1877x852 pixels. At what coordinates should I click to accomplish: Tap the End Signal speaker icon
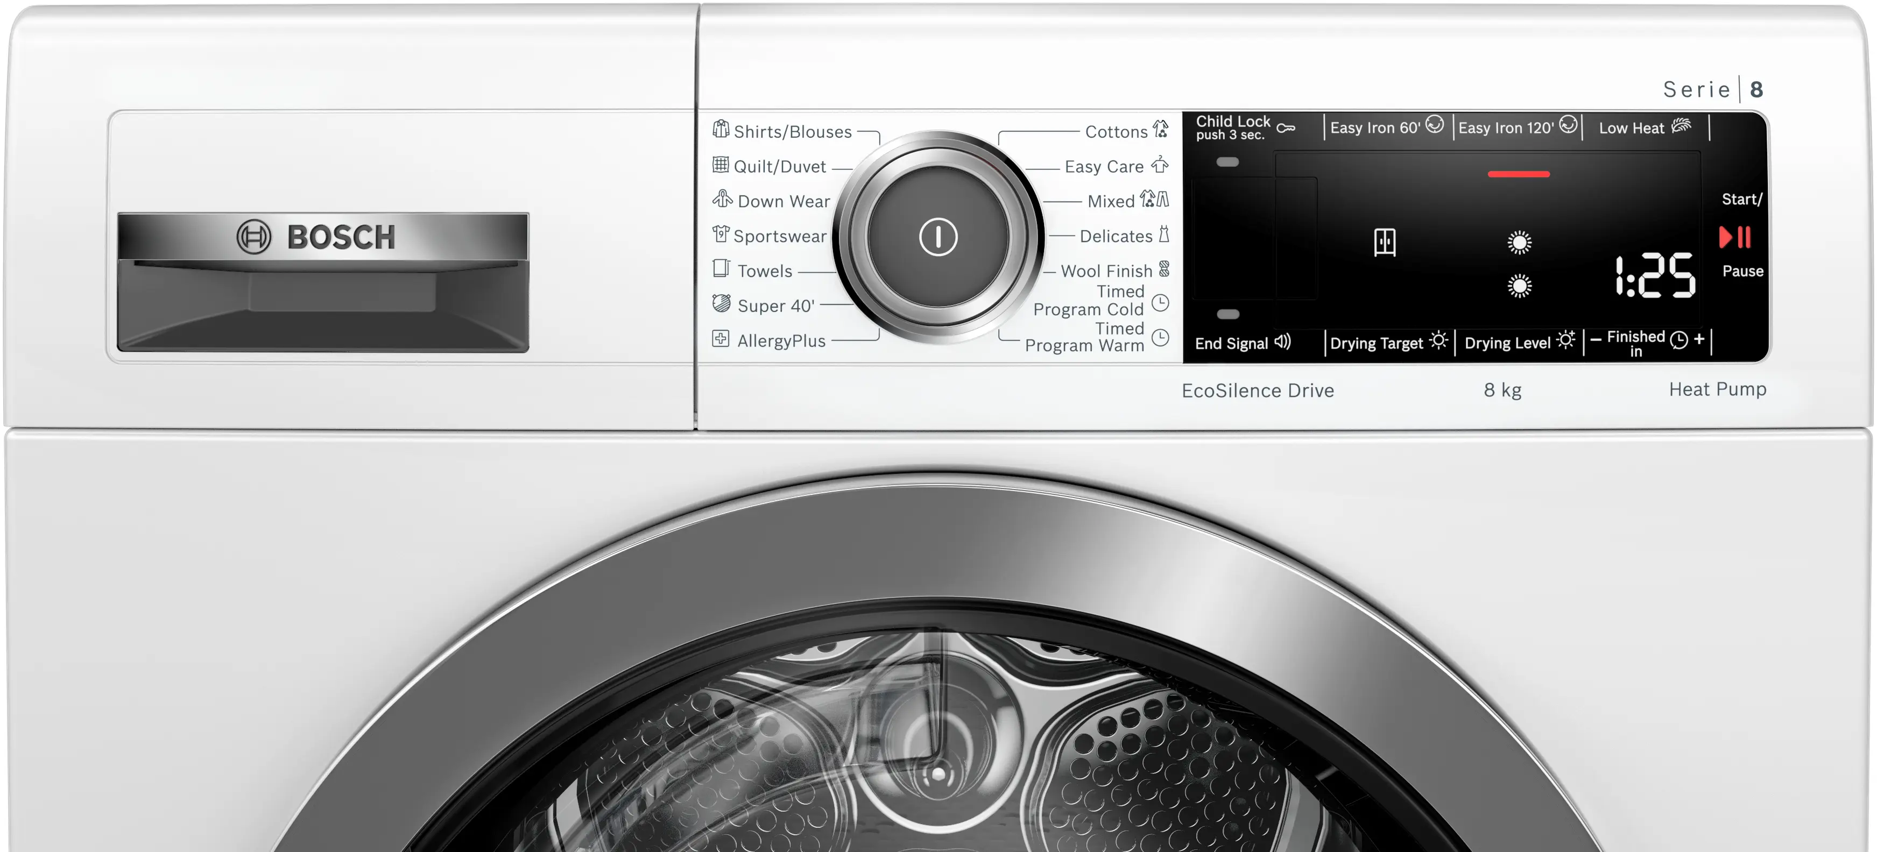click(1283, 342)
